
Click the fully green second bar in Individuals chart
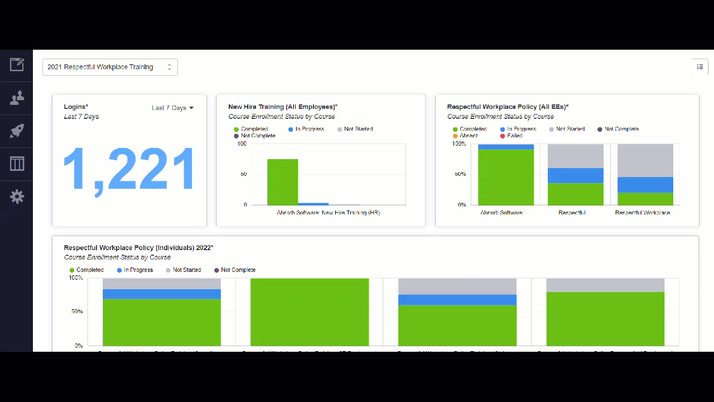point(310,312)
